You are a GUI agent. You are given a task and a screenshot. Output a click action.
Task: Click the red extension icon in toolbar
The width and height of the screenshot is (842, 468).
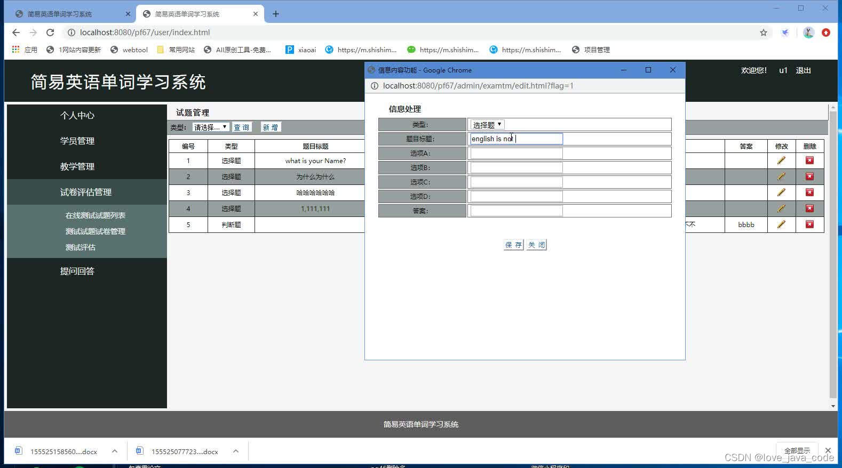tap(826, 33)
